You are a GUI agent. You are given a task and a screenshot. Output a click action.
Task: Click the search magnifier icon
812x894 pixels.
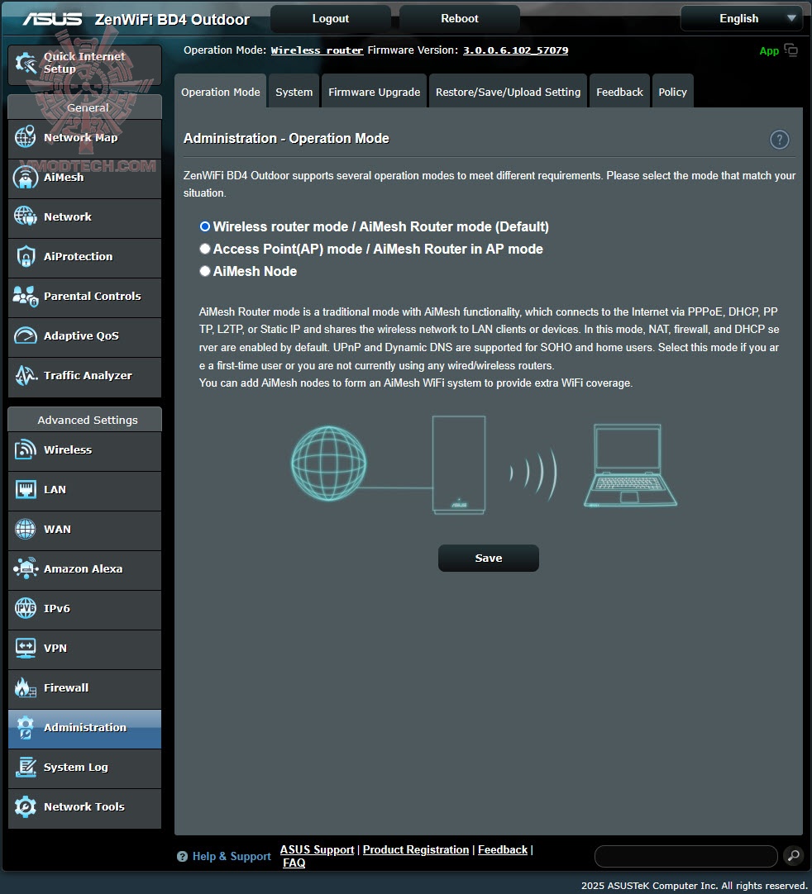point(794,856)
